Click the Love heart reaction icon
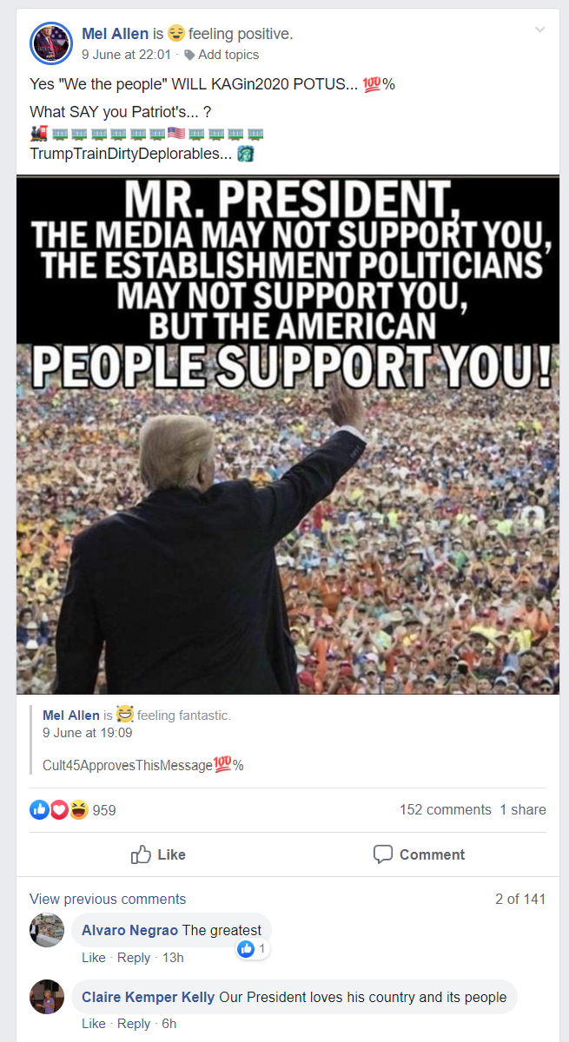The image size is (569, 1042). point(59,809)
